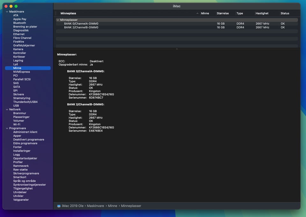
Task: Open Bluetooth in the sidebar
Action: [x=19, y=23]
